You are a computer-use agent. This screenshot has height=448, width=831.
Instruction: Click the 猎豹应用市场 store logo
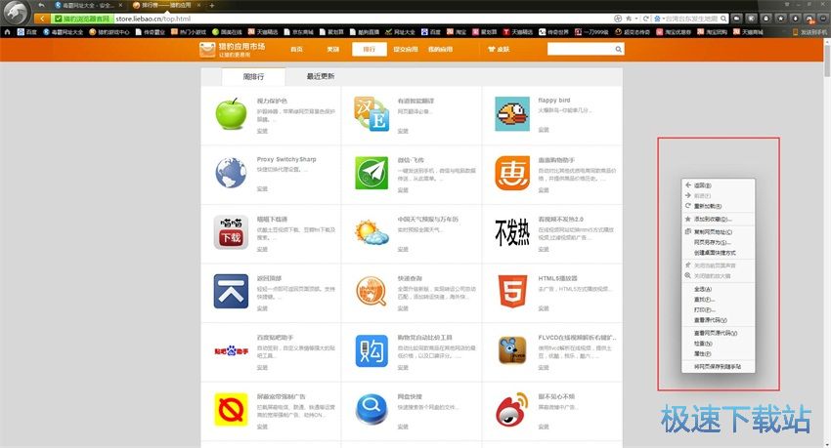click(x=232, y=49)
